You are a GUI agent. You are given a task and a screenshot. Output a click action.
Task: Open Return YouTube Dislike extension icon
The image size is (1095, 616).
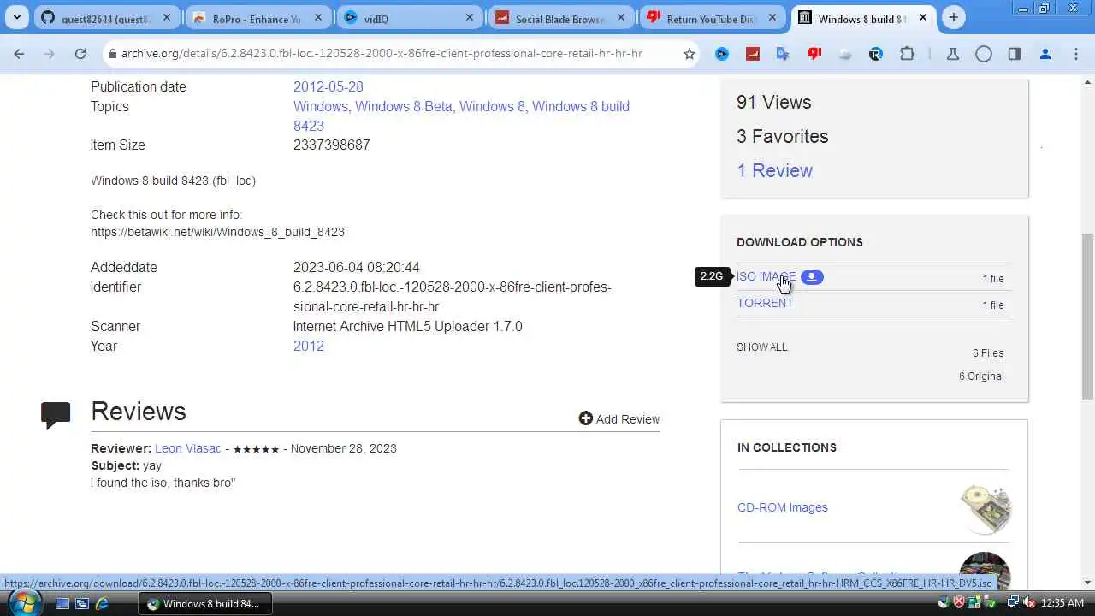[814, 53]
